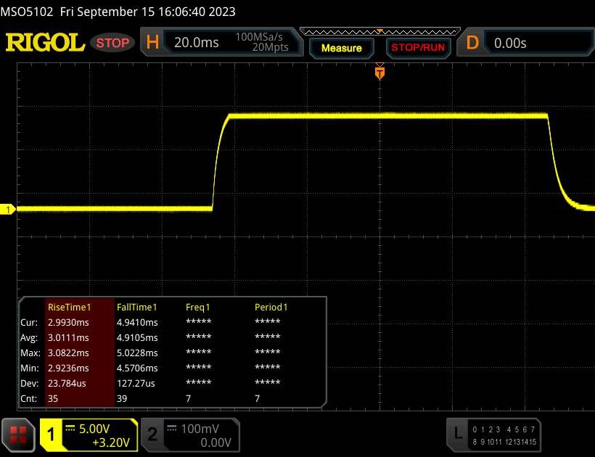Tap the Dev: row label
The image size is (595, 457).
pyautogui.click(x=30, y=384)
